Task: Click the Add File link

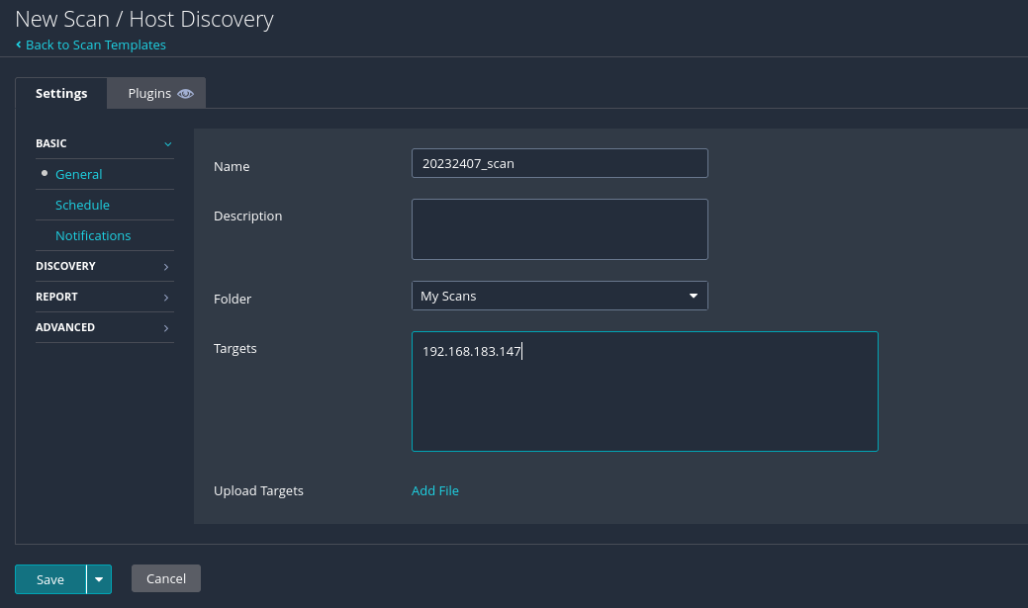Action: [x=435, y=490]
